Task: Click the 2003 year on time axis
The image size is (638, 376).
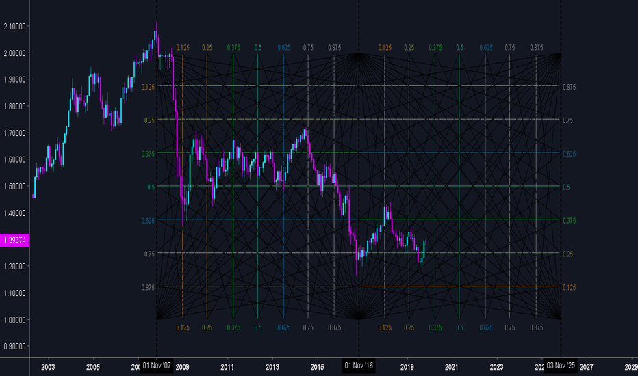Action: [x=48, y=367]
